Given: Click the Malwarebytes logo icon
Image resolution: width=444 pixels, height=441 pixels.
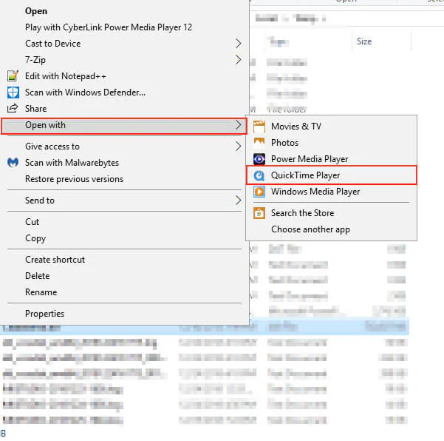Looking at the screenshot, I should (13, 163).
